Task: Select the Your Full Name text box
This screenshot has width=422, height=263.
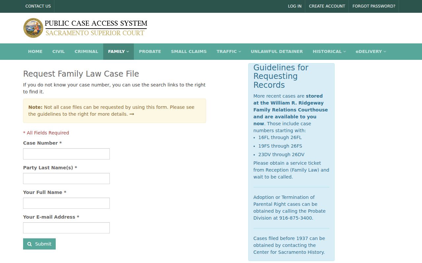Action: 66,203
